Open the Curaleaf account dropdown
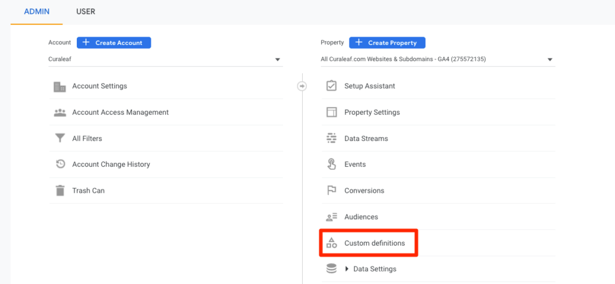The width and height of the screenshot is (615, 284). coord(165,59)
